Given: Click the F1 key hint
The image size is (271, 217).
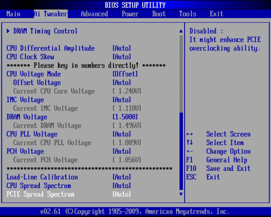Looking at the screenshot, I should [189, 160].
